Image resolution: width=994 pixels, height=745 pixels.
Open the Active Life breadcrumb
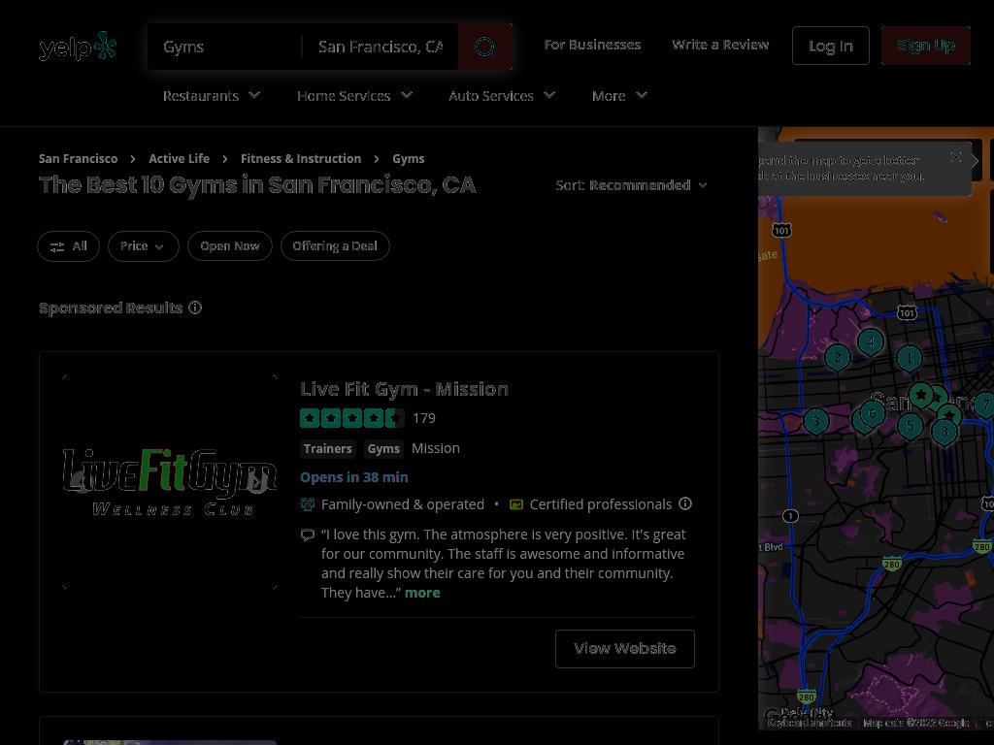click(x=179, y=158)
